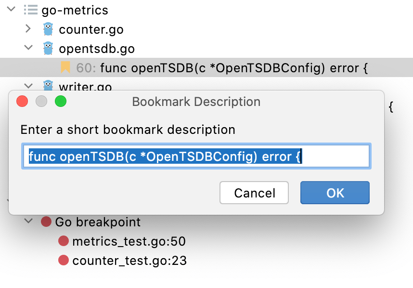Viewport: 413px width, 288px height.
Task: Click the gopher file icon beside counter.go
Action: (x=47, y=29)
